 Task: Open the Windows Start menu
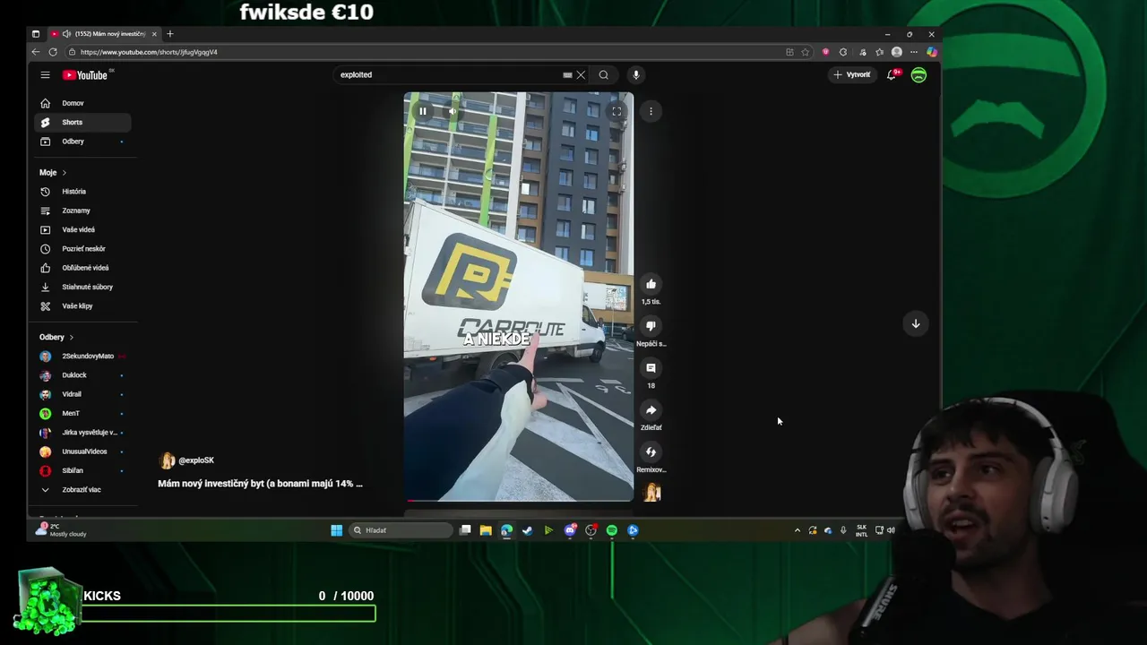(336, 530)
